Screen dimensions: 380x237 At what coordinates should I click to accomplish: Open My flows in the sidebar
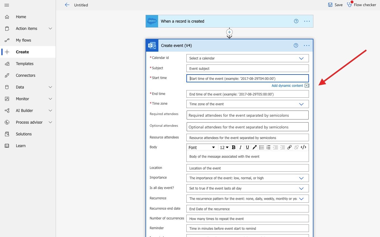[x=28, y=40]
